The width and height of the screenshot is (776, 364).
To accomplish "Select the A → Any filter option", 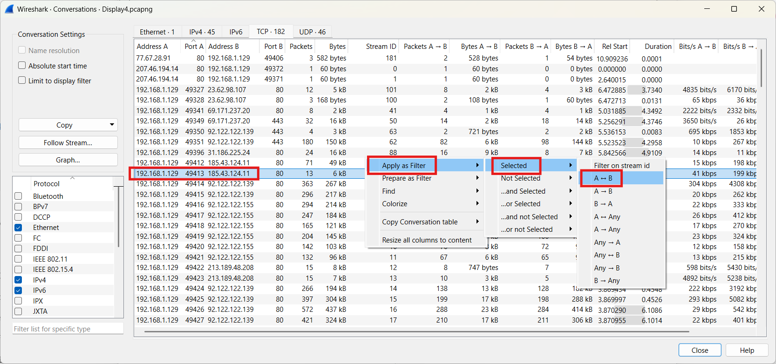I will pyautogui.click(x=621, y=229).
